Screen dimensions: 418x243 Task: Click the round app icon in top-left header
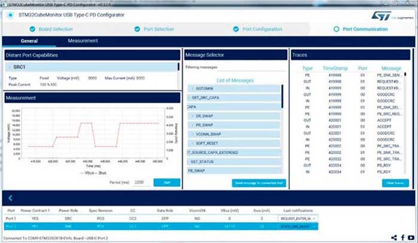[10, 15]
